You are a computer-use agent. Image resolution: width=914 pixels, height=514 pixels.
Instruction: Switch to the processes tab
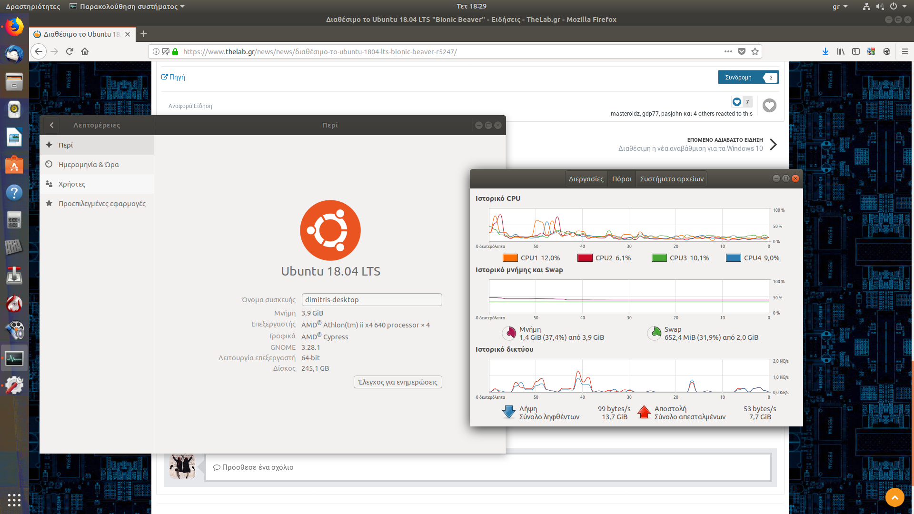click(x=586, y=179)
